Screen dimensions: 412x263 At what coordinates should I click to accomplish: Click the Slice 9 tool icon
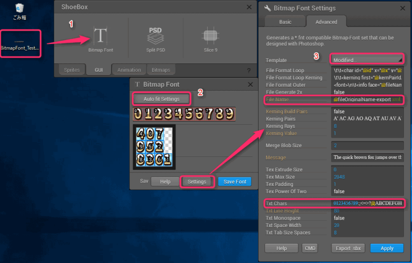210,39
